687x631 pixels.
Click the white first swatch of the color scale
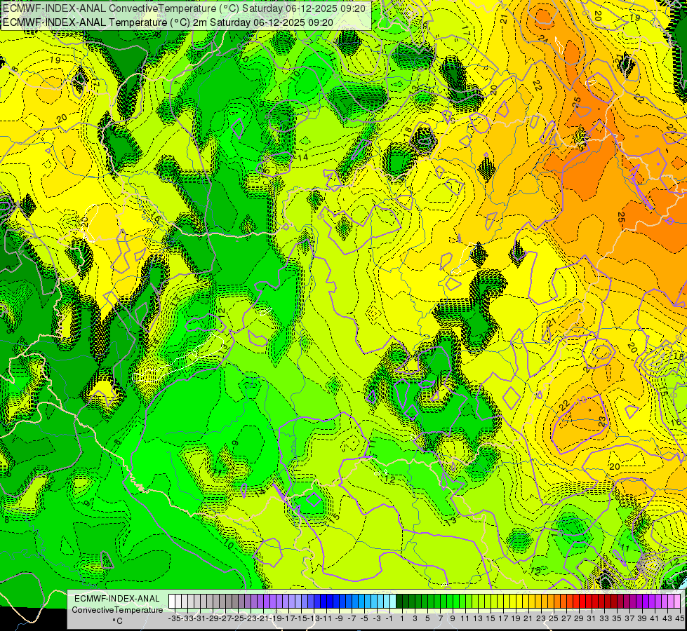pyautogui.click(x=172, y=602)
